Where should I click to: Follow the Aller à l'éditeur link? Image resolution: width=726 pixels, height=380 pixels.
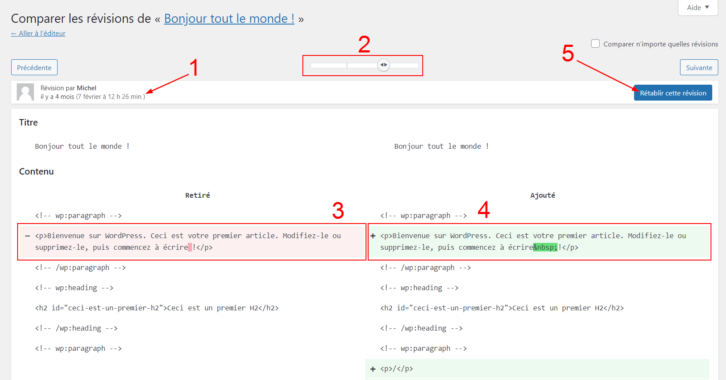[38, 34]
